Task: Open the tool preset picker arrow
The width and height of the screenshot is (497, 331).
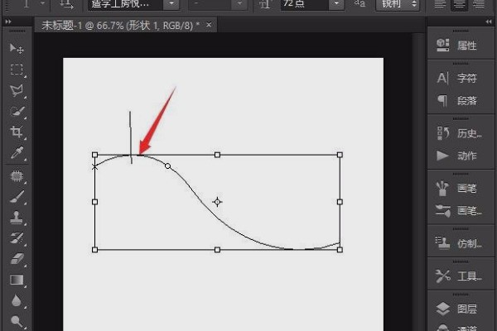Action: [43, 4]
